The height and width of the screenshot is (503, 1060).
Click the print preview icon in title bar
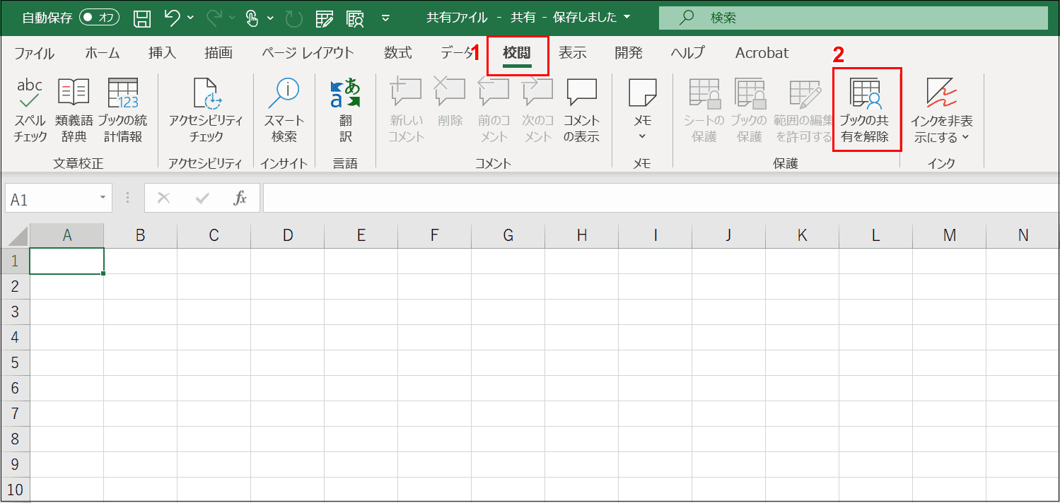(356, 18)
